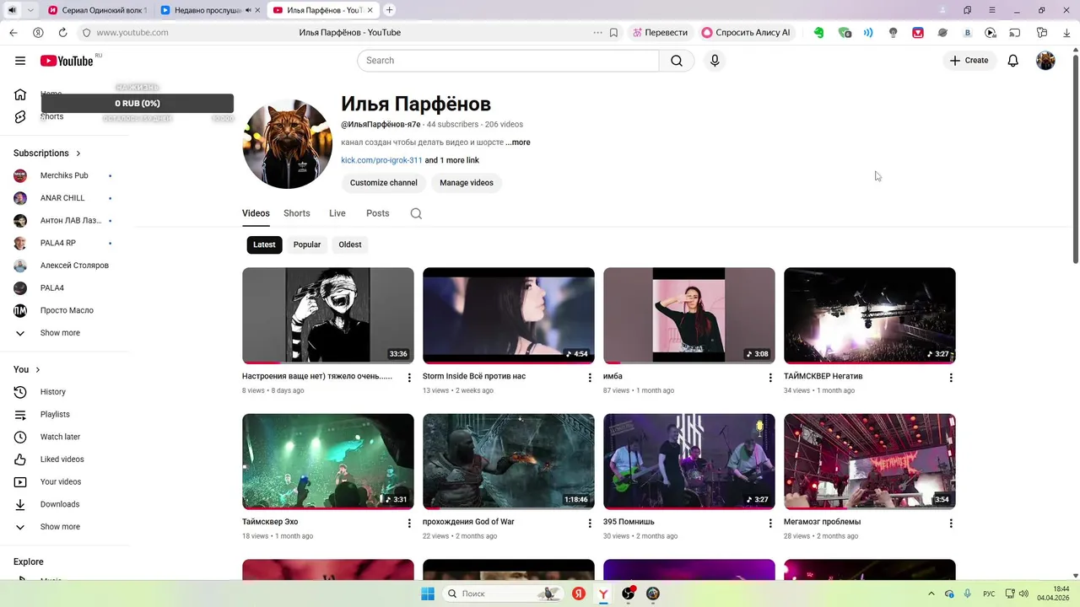Open options for 'Мегамозг проблемы' video
The height and width of the screenshot is (607, 1080).
[951, 524]
